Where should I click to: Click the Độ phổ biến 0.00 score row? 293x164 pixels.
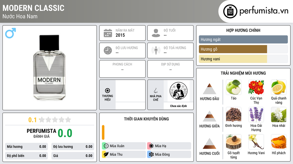[x=26, y=156]
